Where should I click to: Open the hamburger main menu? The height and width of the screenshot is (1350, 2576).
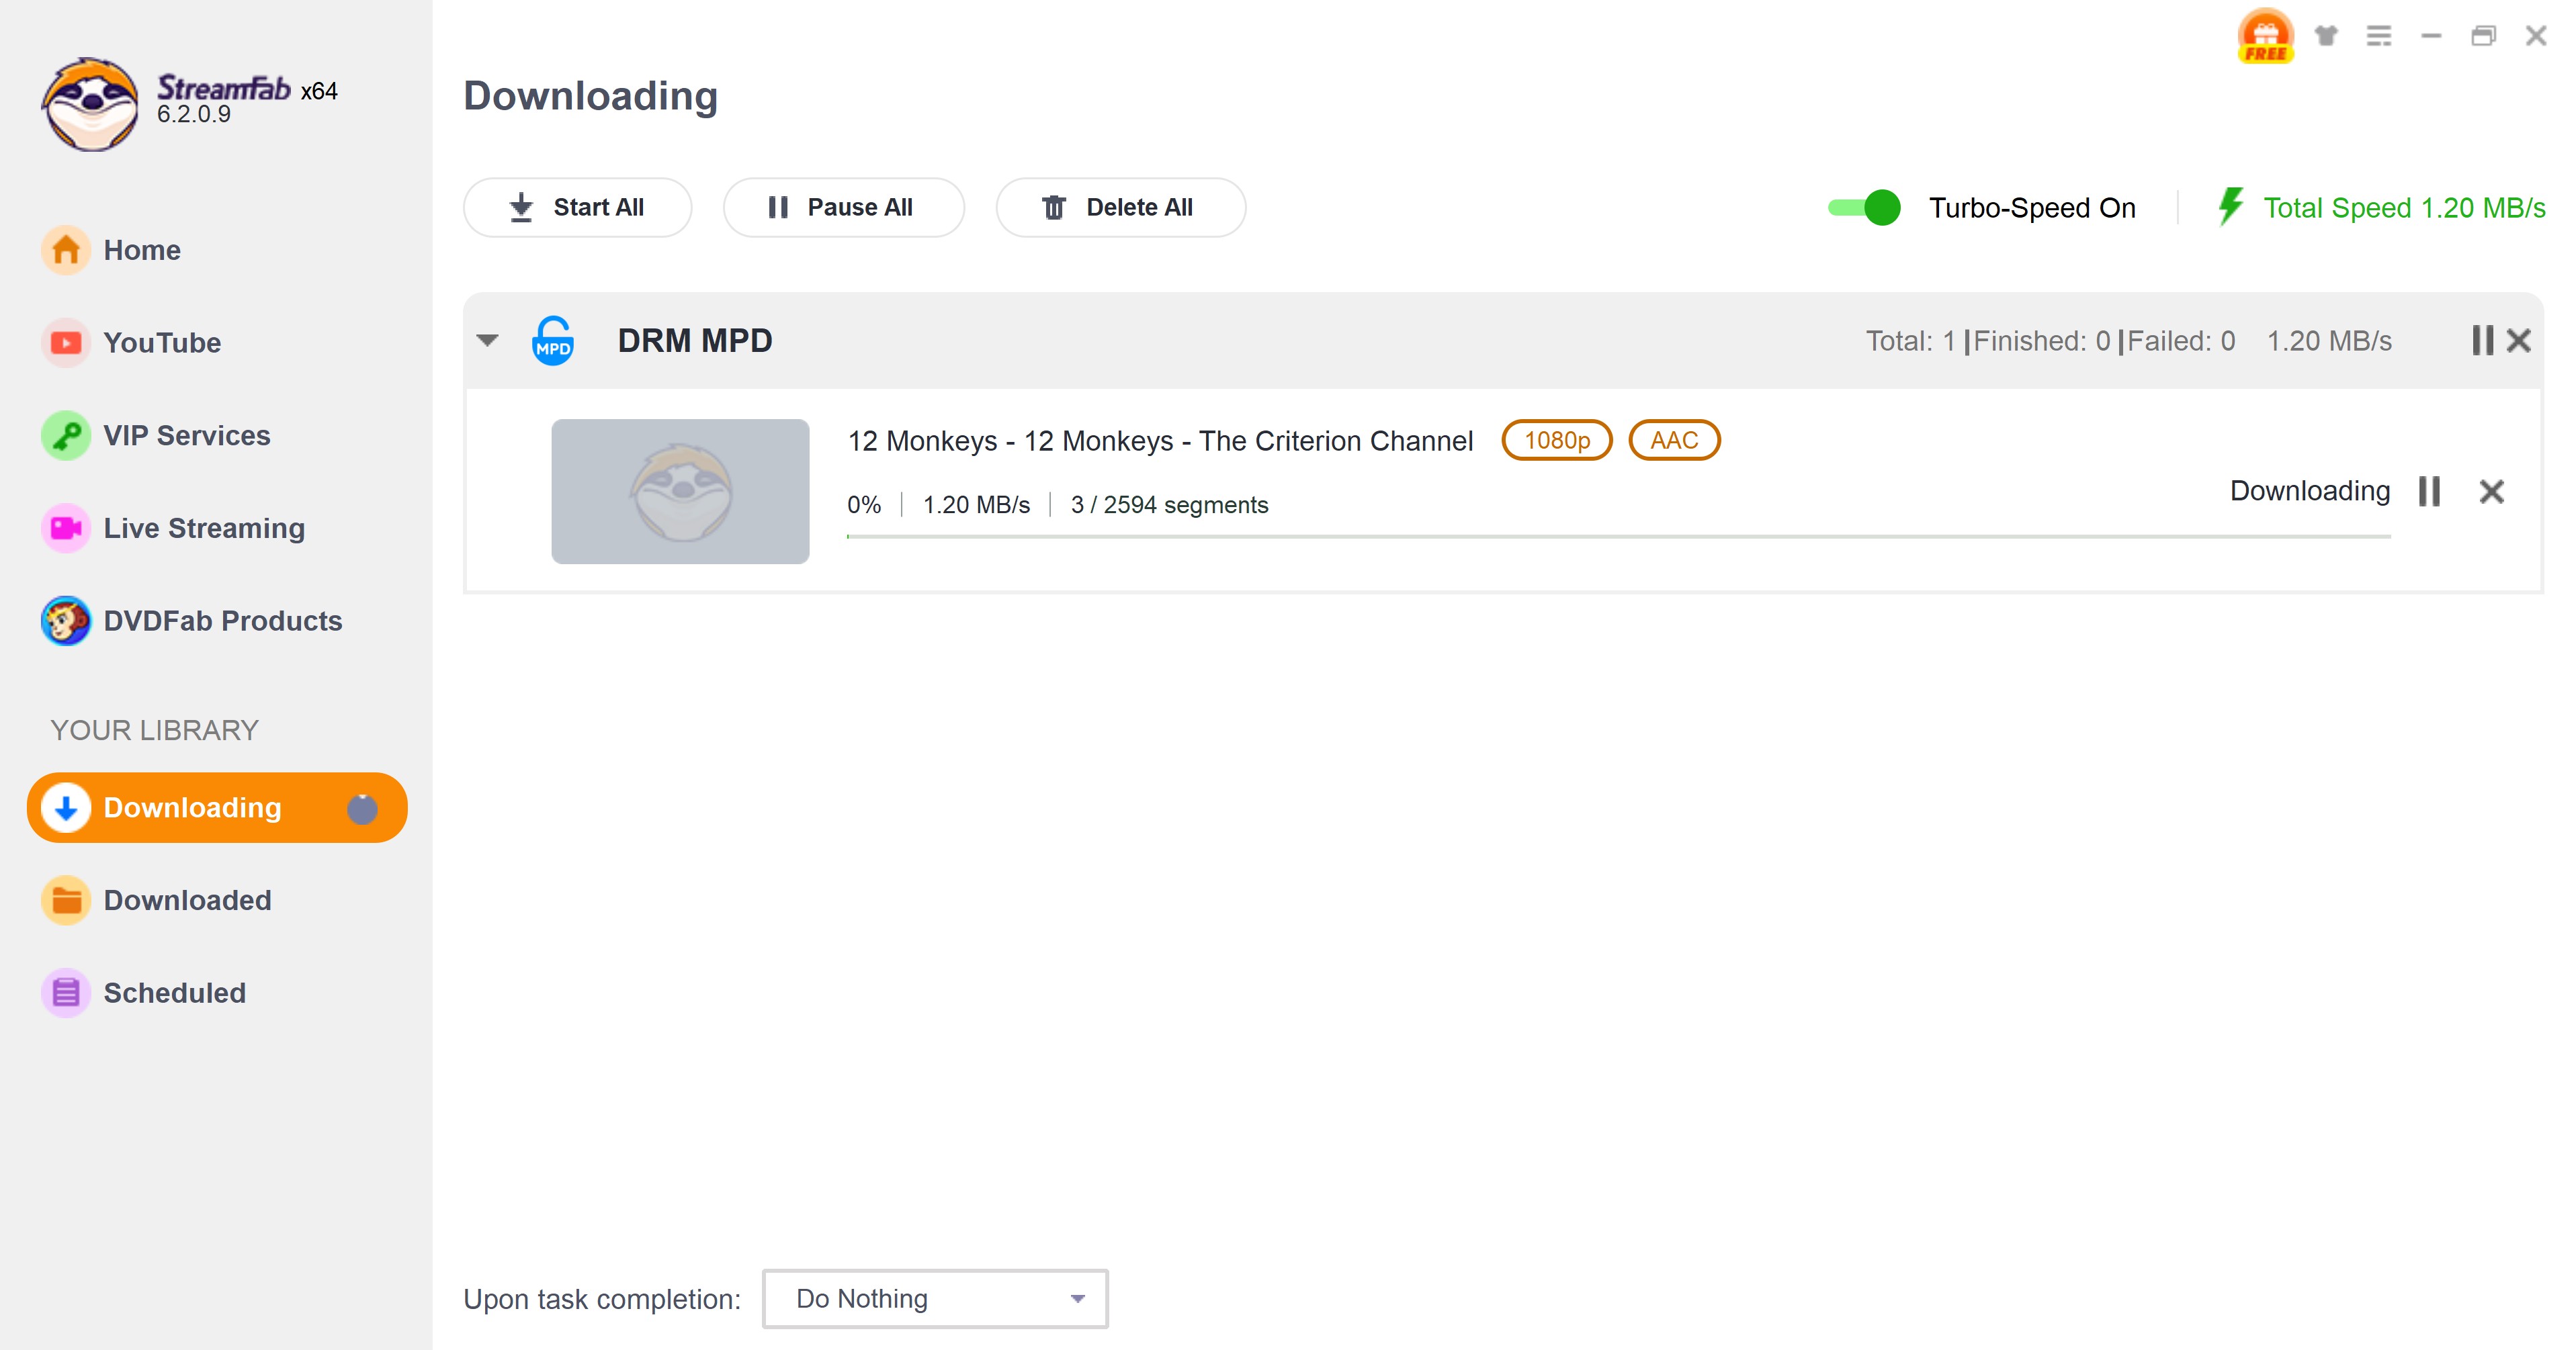2379,36
